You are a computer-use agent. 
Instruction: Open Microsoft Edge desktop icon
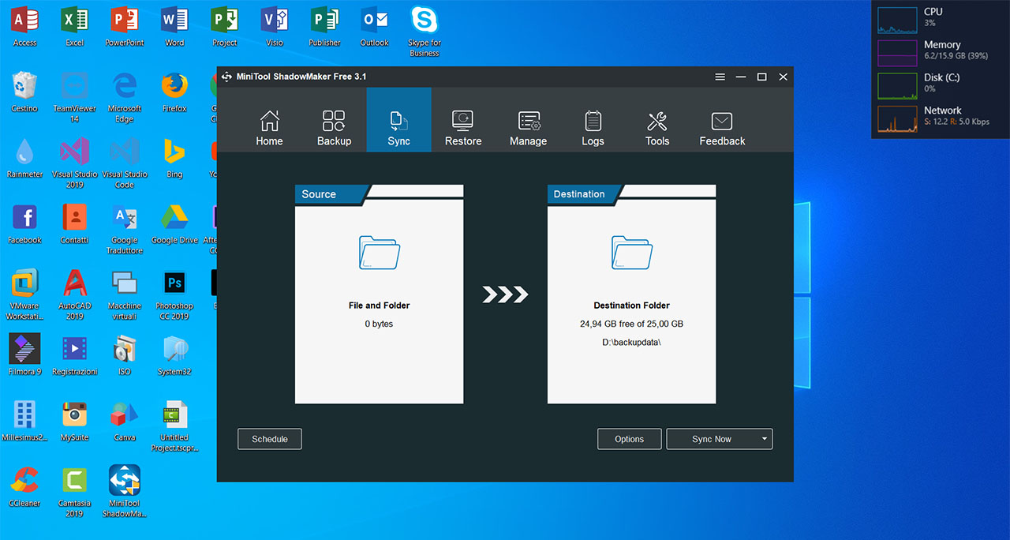pos(125,97)
